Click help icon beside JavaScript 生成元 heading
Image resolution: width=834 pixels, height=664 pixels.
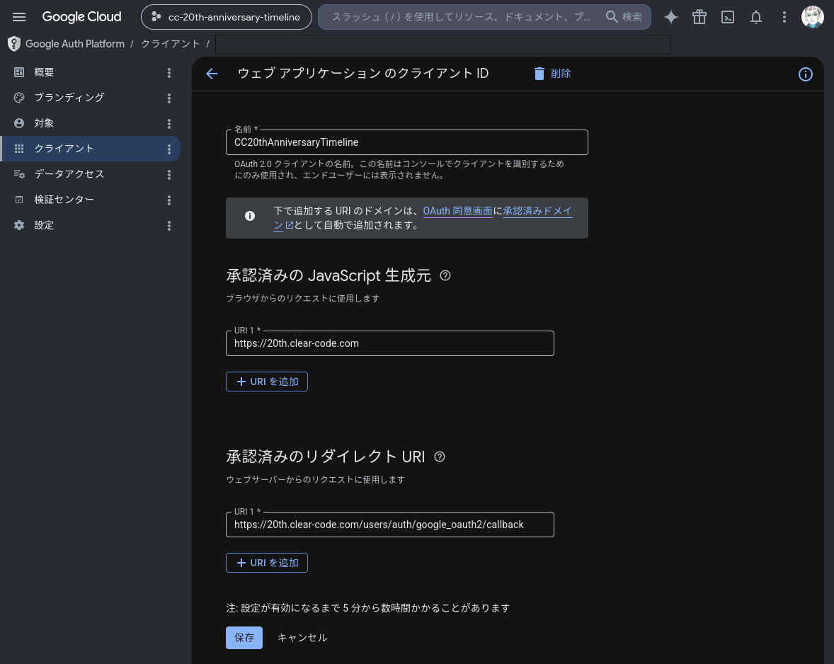coord(445,275)
